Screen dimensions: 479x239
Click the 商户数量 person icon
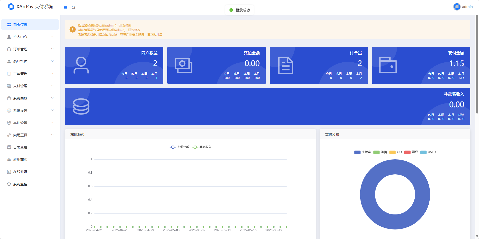click(81, 65)
